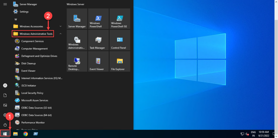Expand the Start menu hamburger
The image size is (278, 138).
[5, 4]
